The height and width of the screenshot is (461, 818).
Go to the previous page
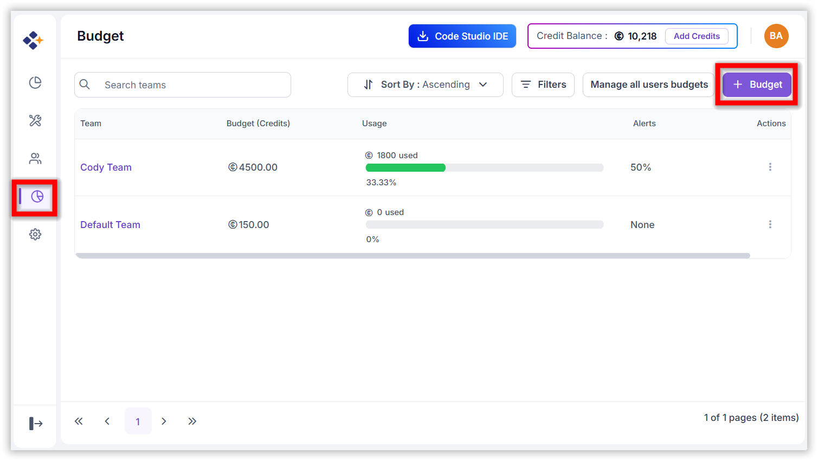point(107,421)
